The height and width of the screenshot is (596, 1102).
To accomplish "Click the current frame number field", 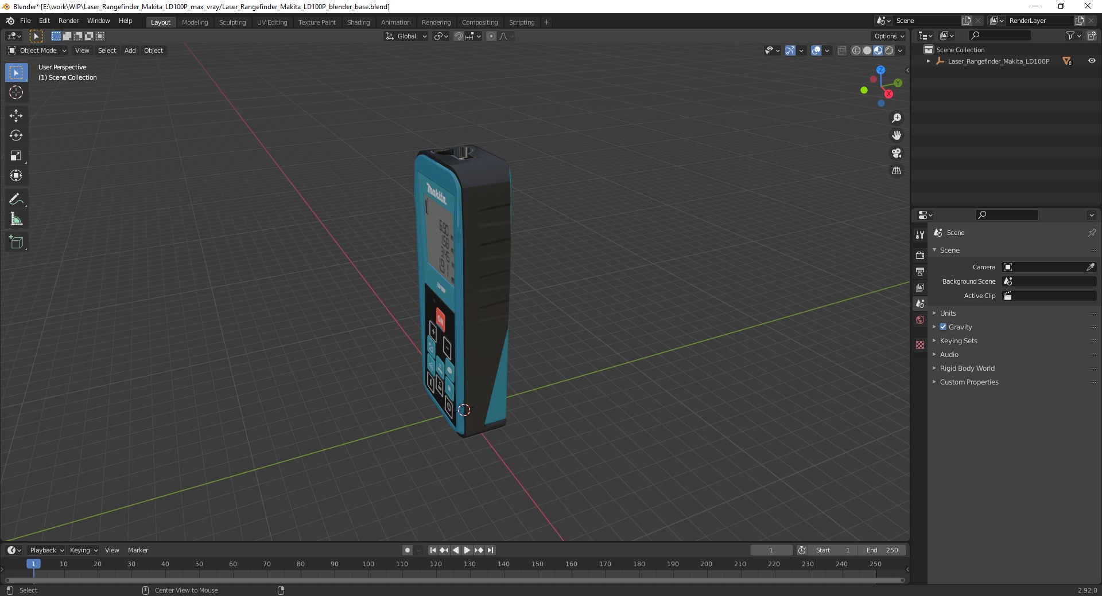I will (771, 550).
